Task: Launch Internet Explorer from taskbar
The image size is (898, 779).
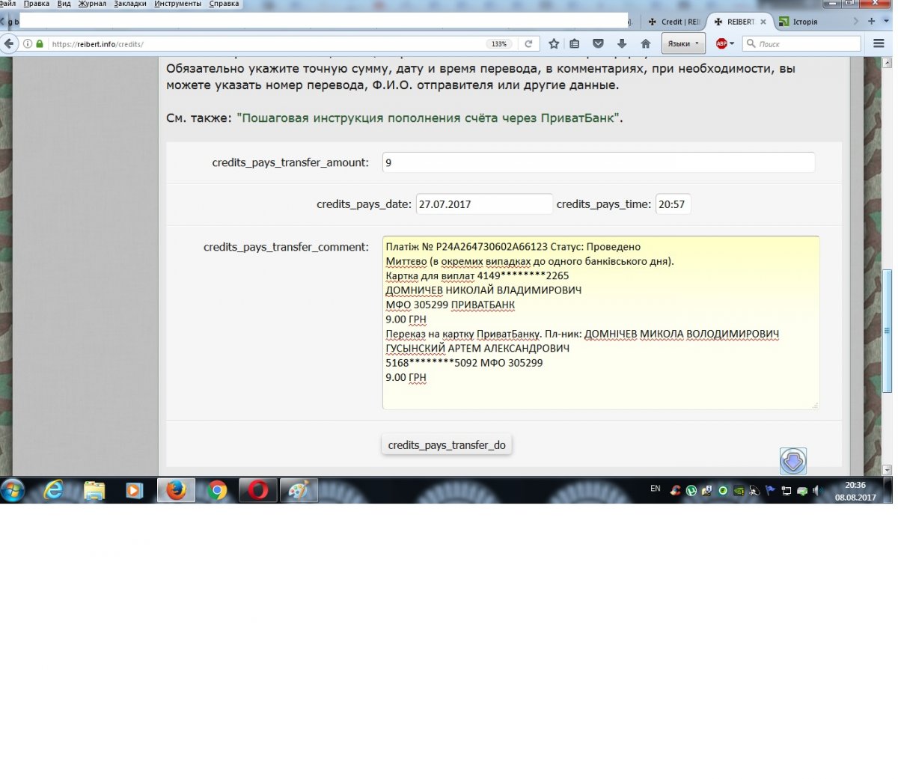Action: [54, 491]
